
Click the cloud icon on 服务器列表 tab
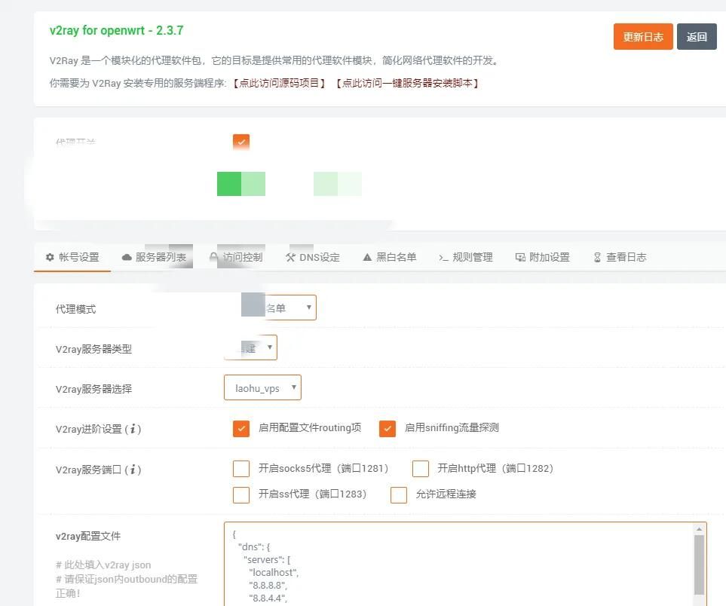(x=127, y=258)
